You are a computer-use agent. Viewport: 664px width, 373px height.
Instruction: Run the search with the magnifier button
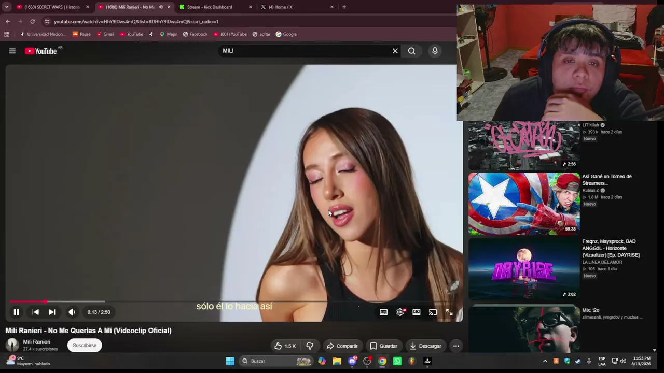[411, 51]
